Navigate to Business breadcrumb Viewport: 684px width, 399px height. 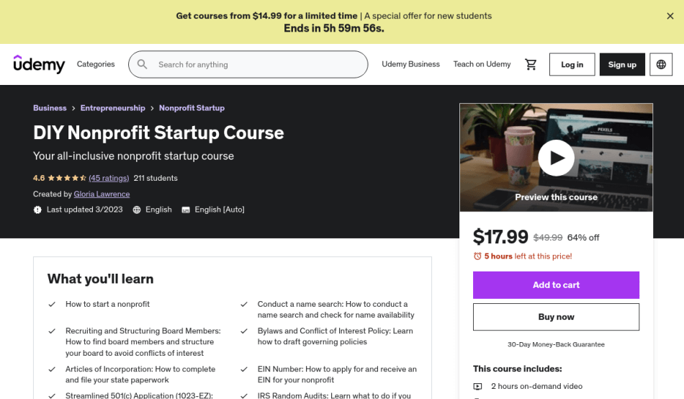click(50, 108)
